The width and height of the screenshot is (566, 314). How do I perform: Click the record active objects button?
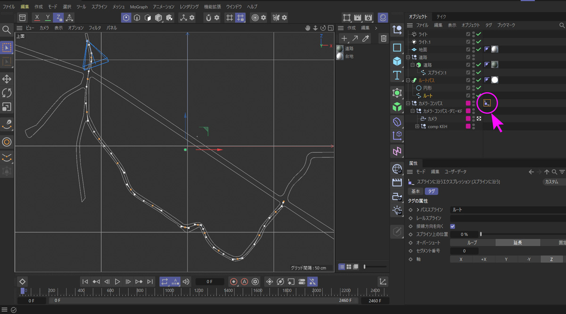233,281
